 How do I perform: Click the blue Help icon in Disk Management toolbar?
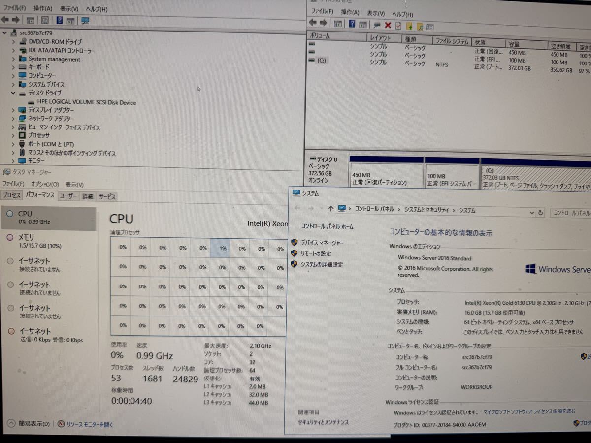352,24
